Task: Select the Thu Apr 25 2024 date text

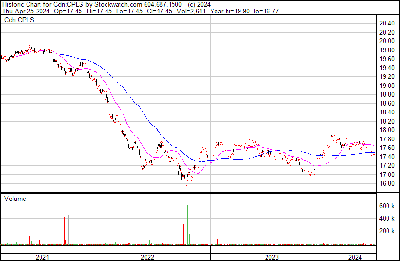Action: pyautogui.click(x=23, y=11)
